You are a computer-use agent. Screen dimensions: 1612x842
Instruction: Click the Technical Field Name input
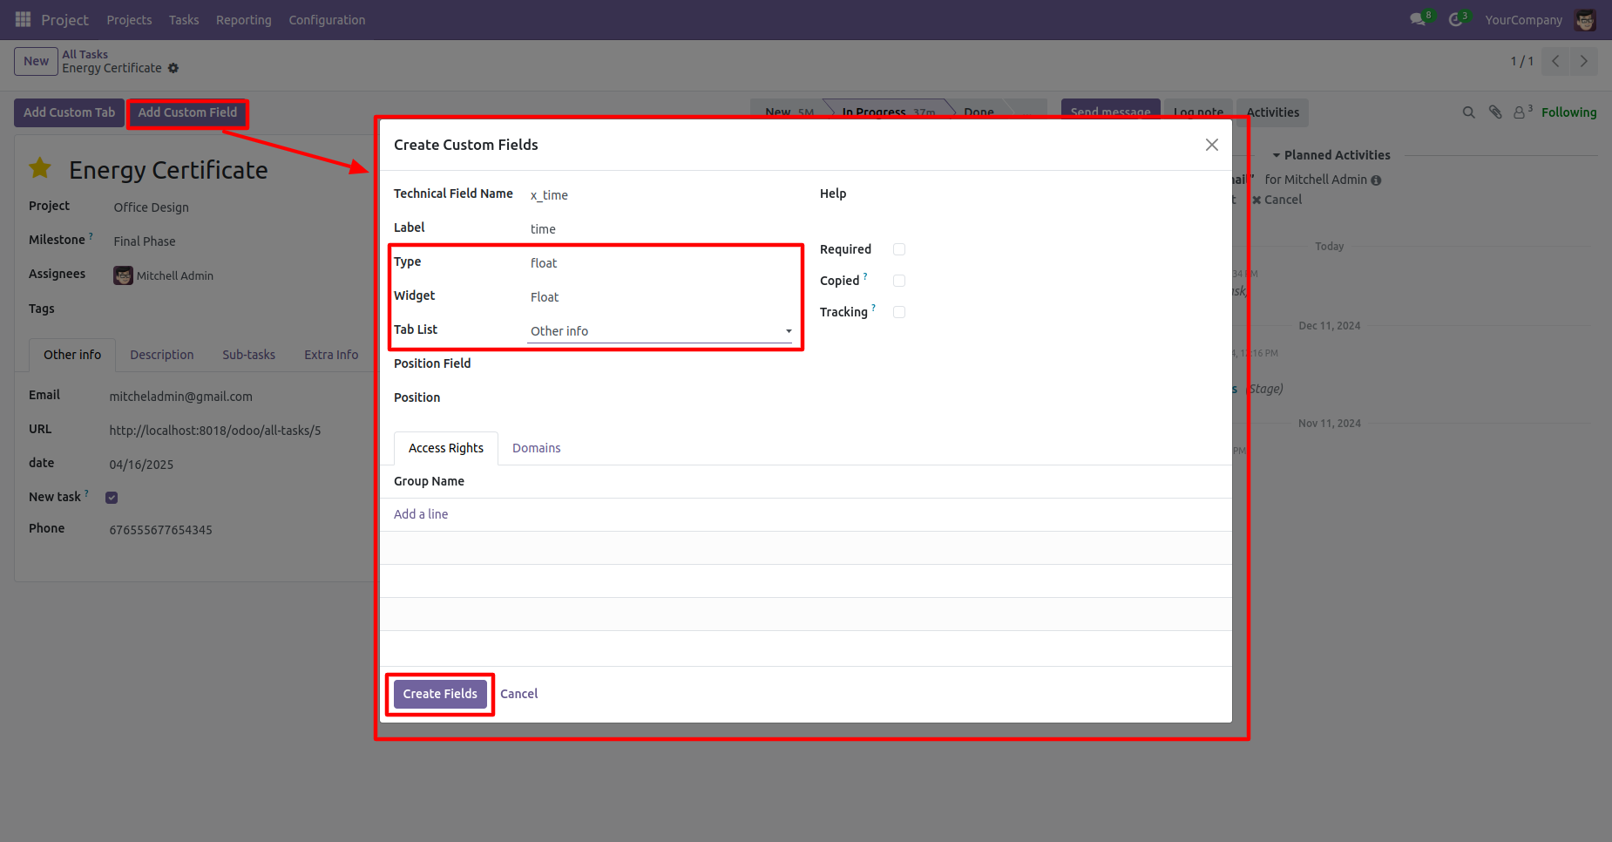tap(660, 195)
